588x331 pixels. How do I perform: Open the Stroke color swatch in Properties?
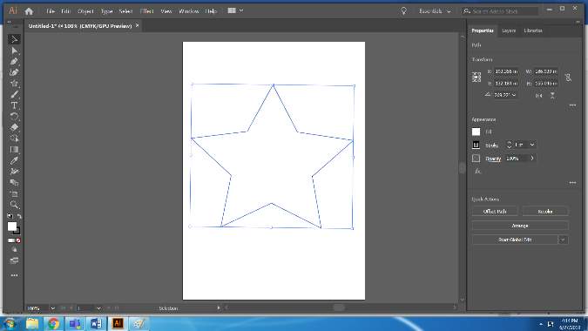pos(476,145)
